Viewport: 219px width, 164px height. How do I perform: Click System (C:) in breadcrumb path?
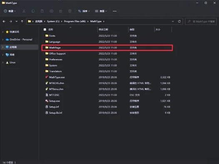[53, 21]
